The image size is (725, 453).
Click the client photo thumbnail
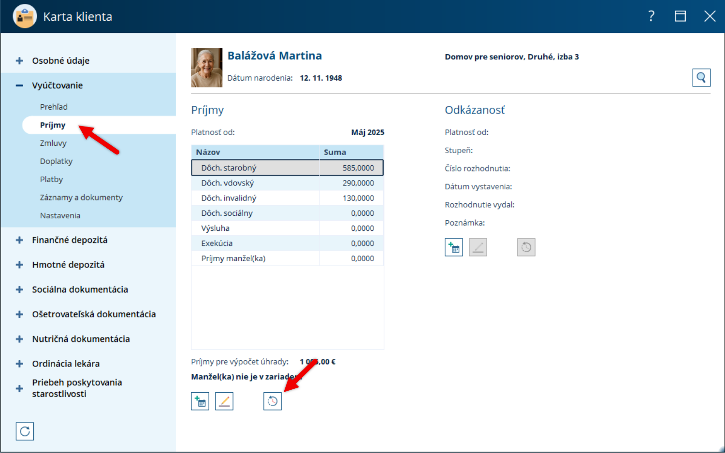pos(207,68)
